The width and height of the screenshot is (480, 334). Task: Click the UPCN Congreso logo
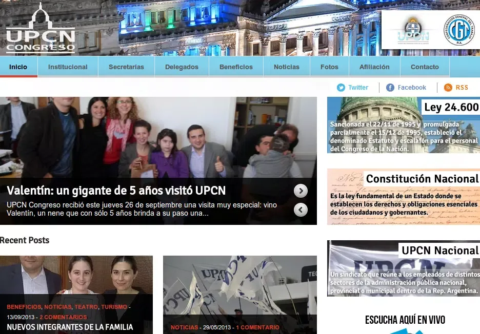tap(41, 29)
